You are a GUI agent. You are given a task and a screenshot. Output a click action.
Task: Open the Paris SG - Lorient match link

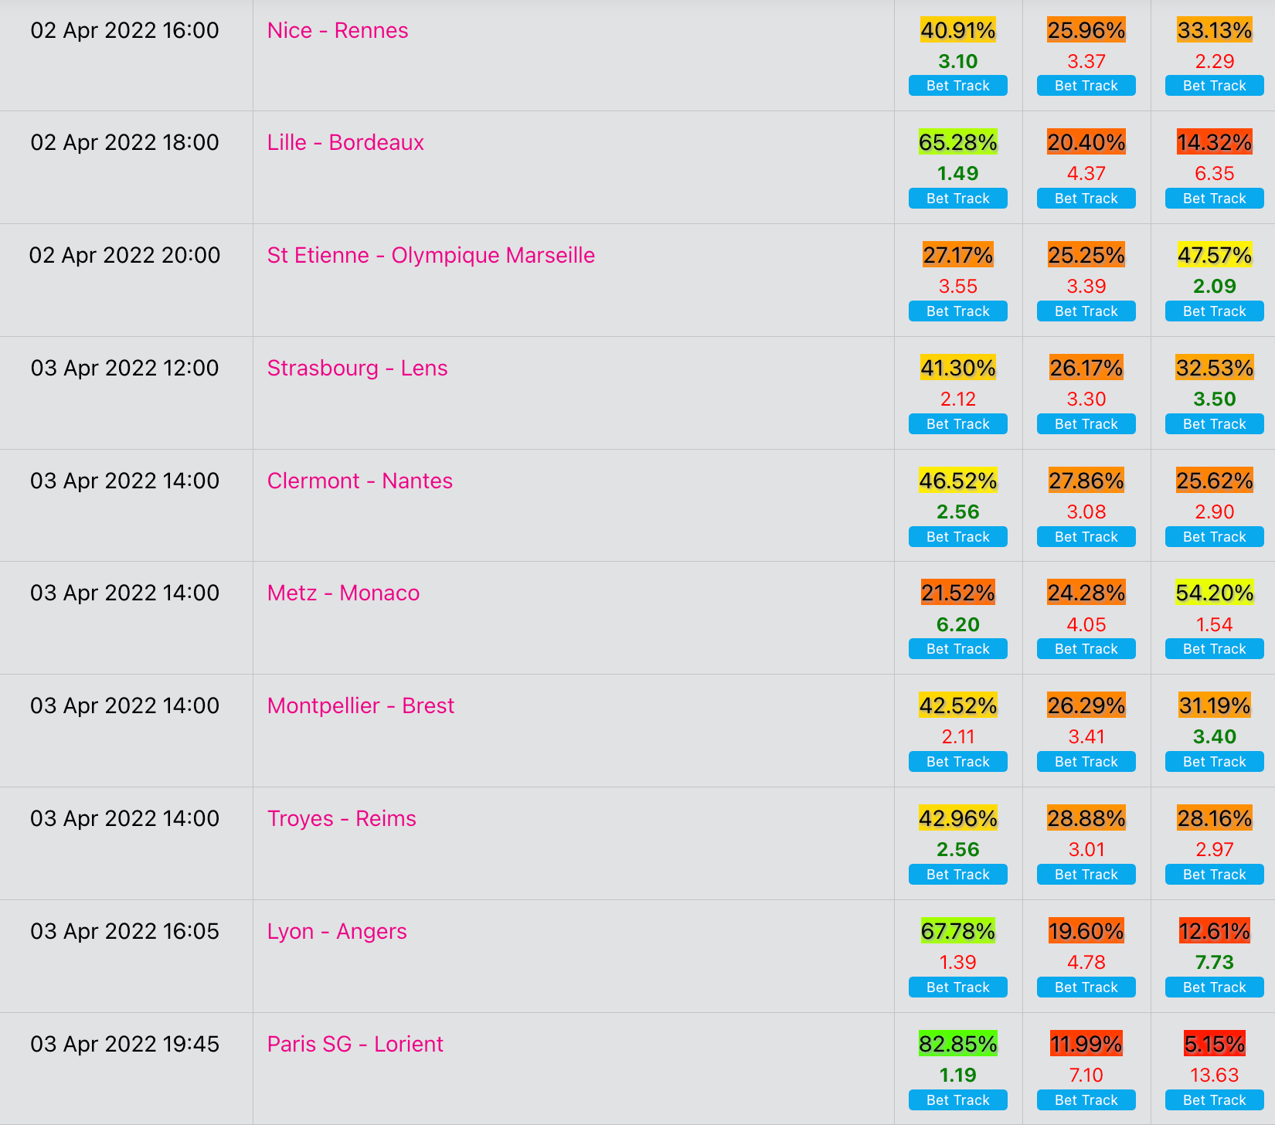coord(355,1044)
